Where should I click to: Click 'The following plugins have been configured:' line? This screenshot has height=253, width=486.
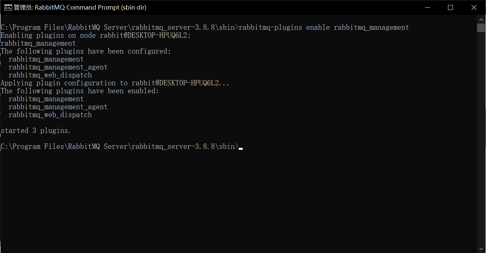[x=86, y=51]
